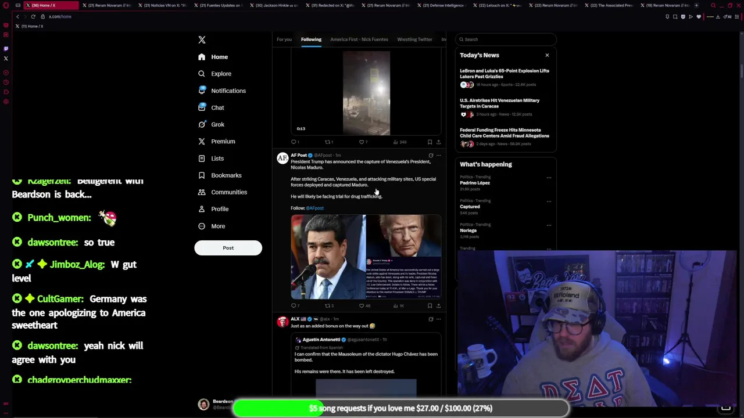Ask Grok about the ALX tweet
The width and height of the screenshot is (744, 418).
(x=431, y=319)
